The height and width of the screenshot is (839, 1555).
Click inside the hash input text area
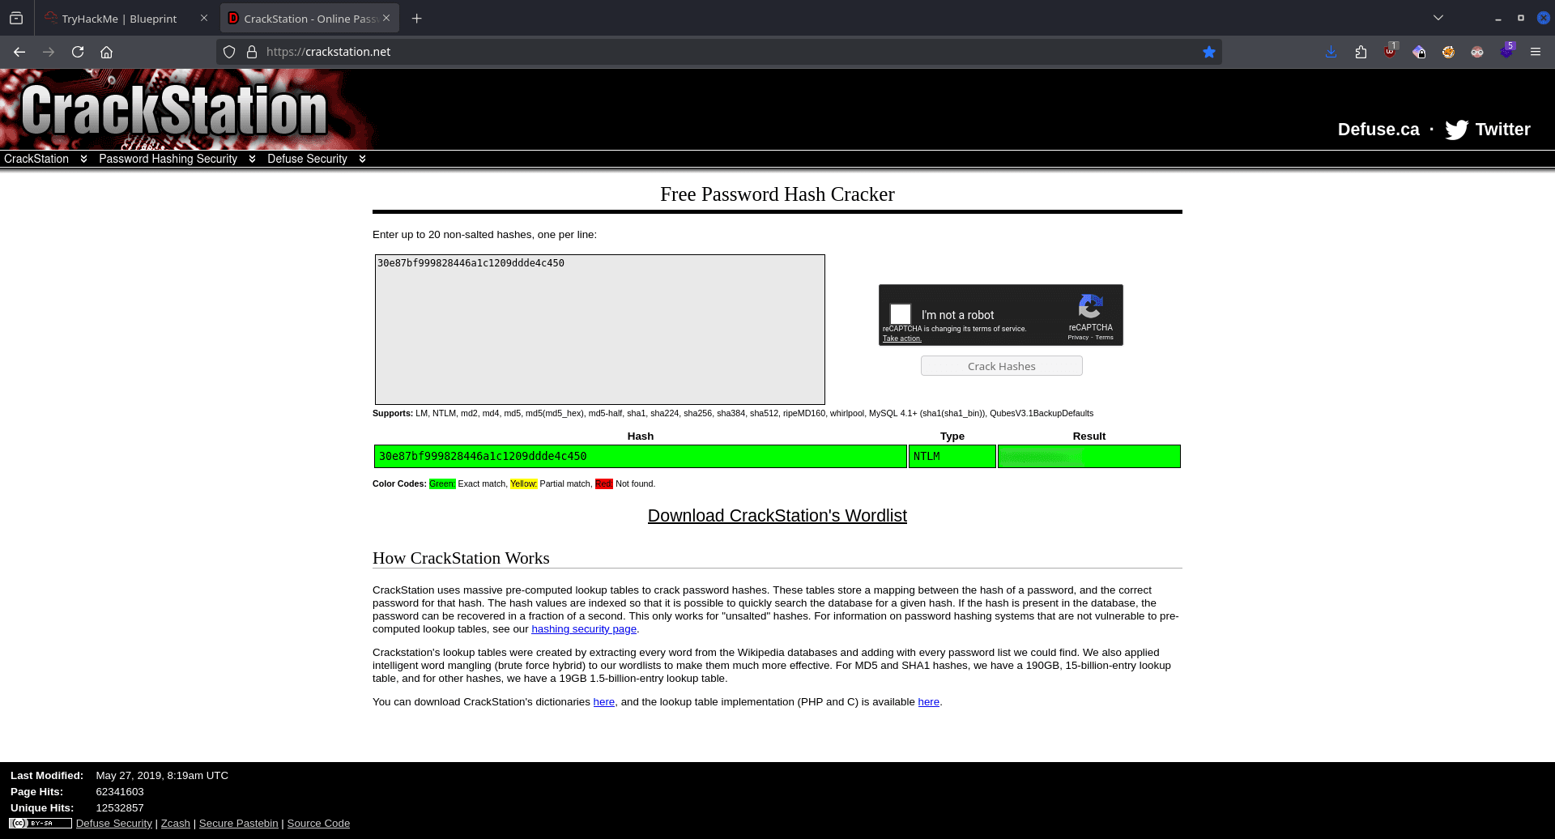click(599, 329)
